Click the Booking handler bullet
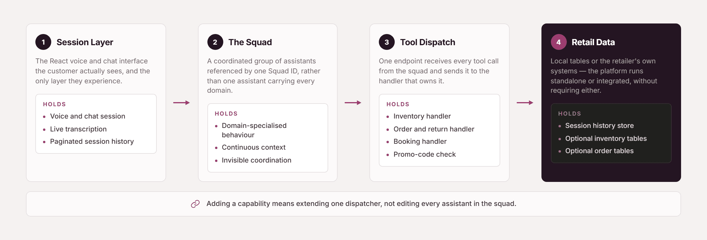Screen dimensions: 707x240 (x=420, y=141)
